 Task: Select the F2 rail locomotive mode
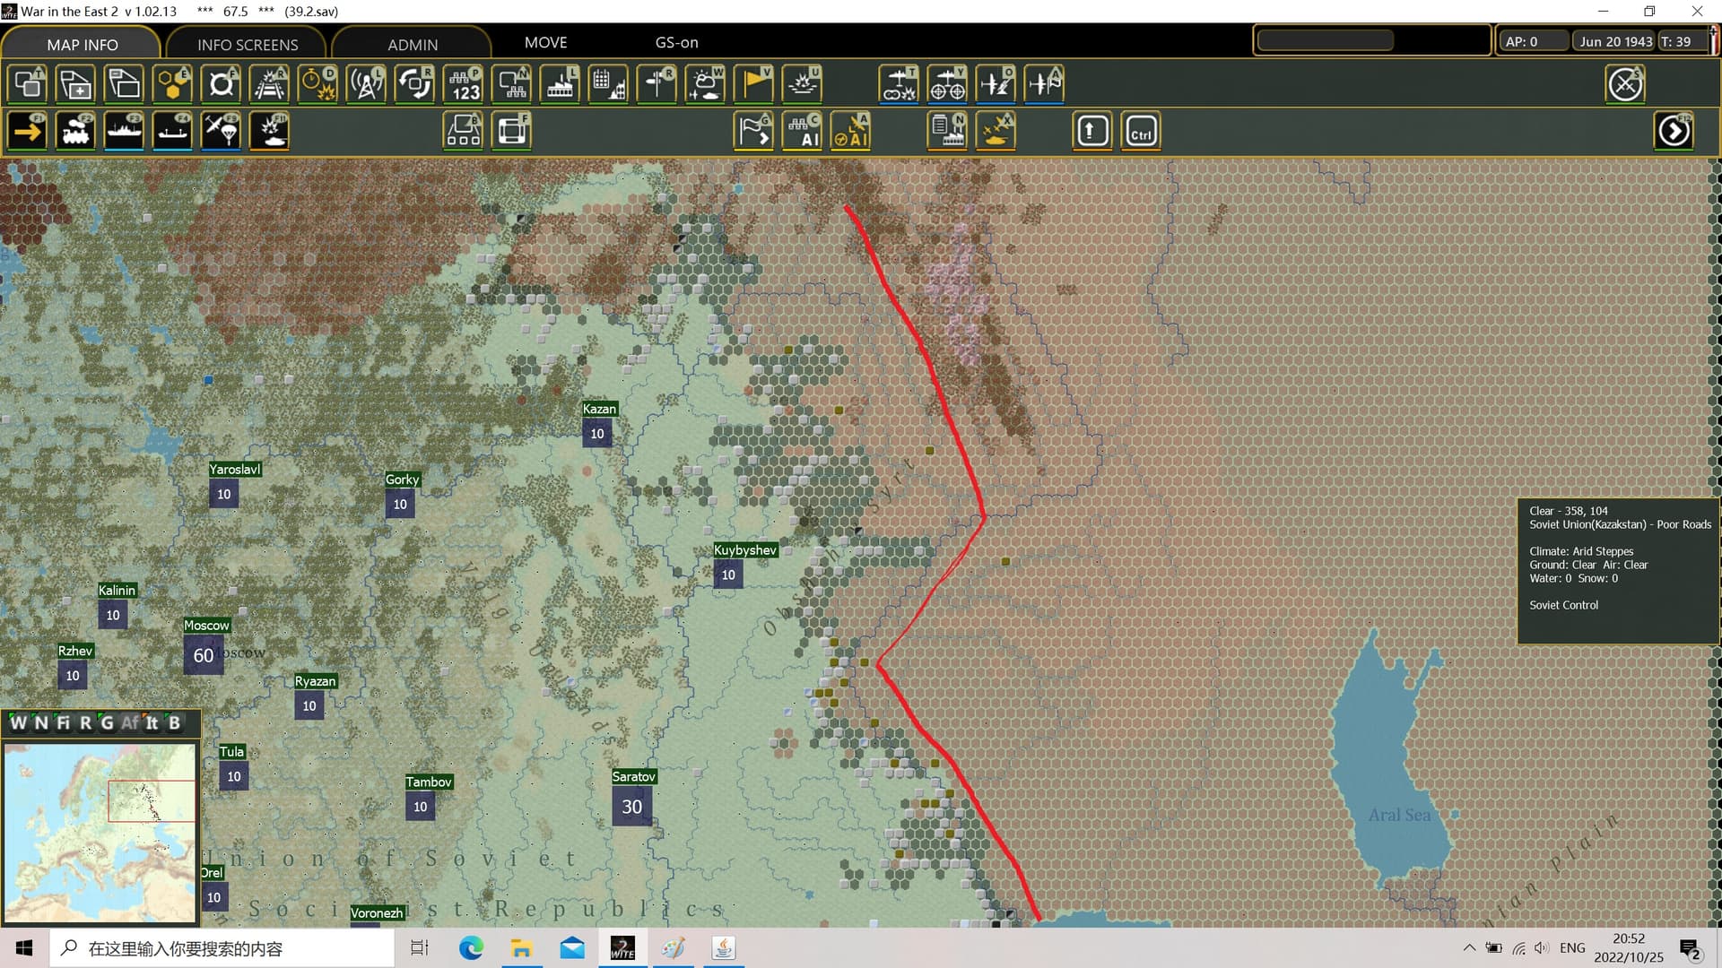point(76,132)
